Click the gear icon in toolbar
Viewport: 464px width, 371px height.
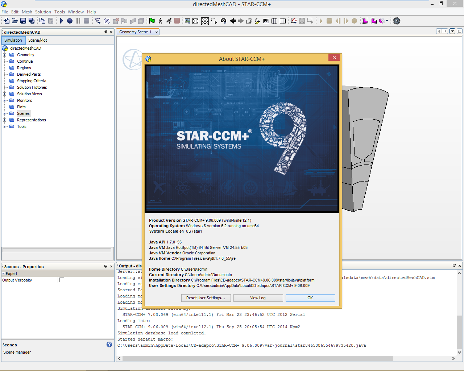pyautogui.click(x=397, y=21)
